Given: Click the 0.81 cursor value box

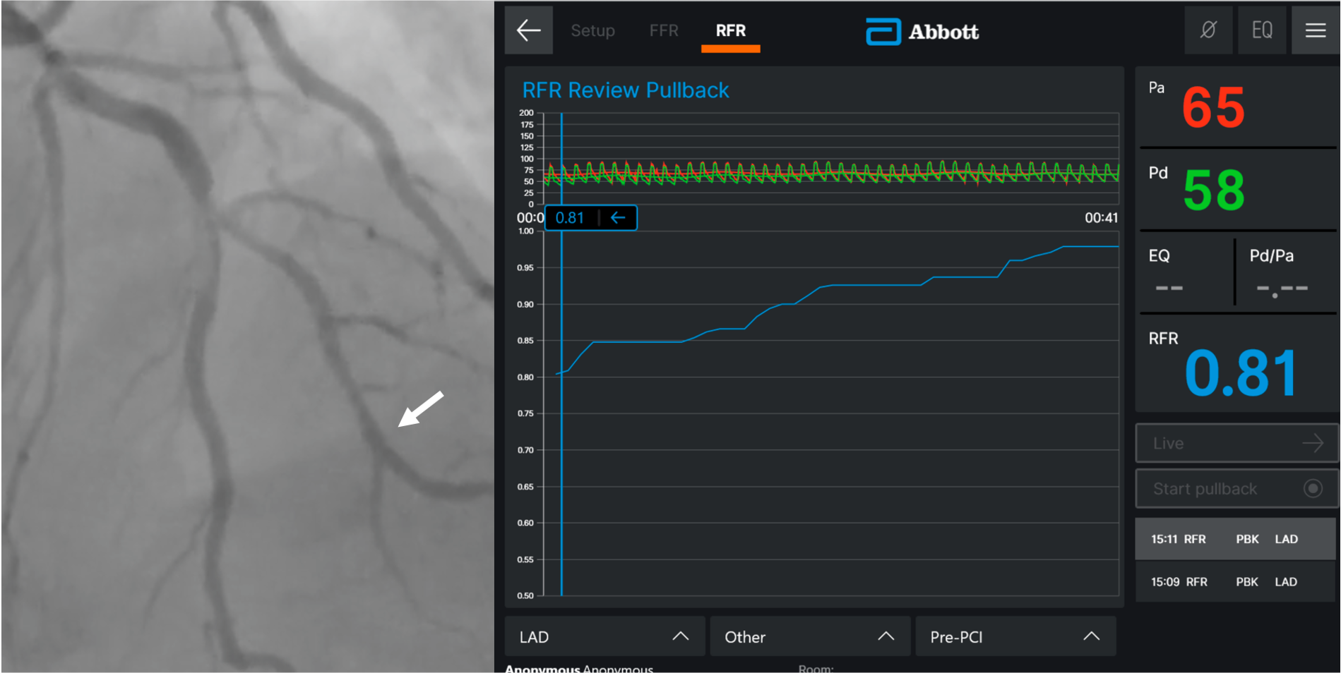Looking at the screenshot, I should (x=571, y=218).
